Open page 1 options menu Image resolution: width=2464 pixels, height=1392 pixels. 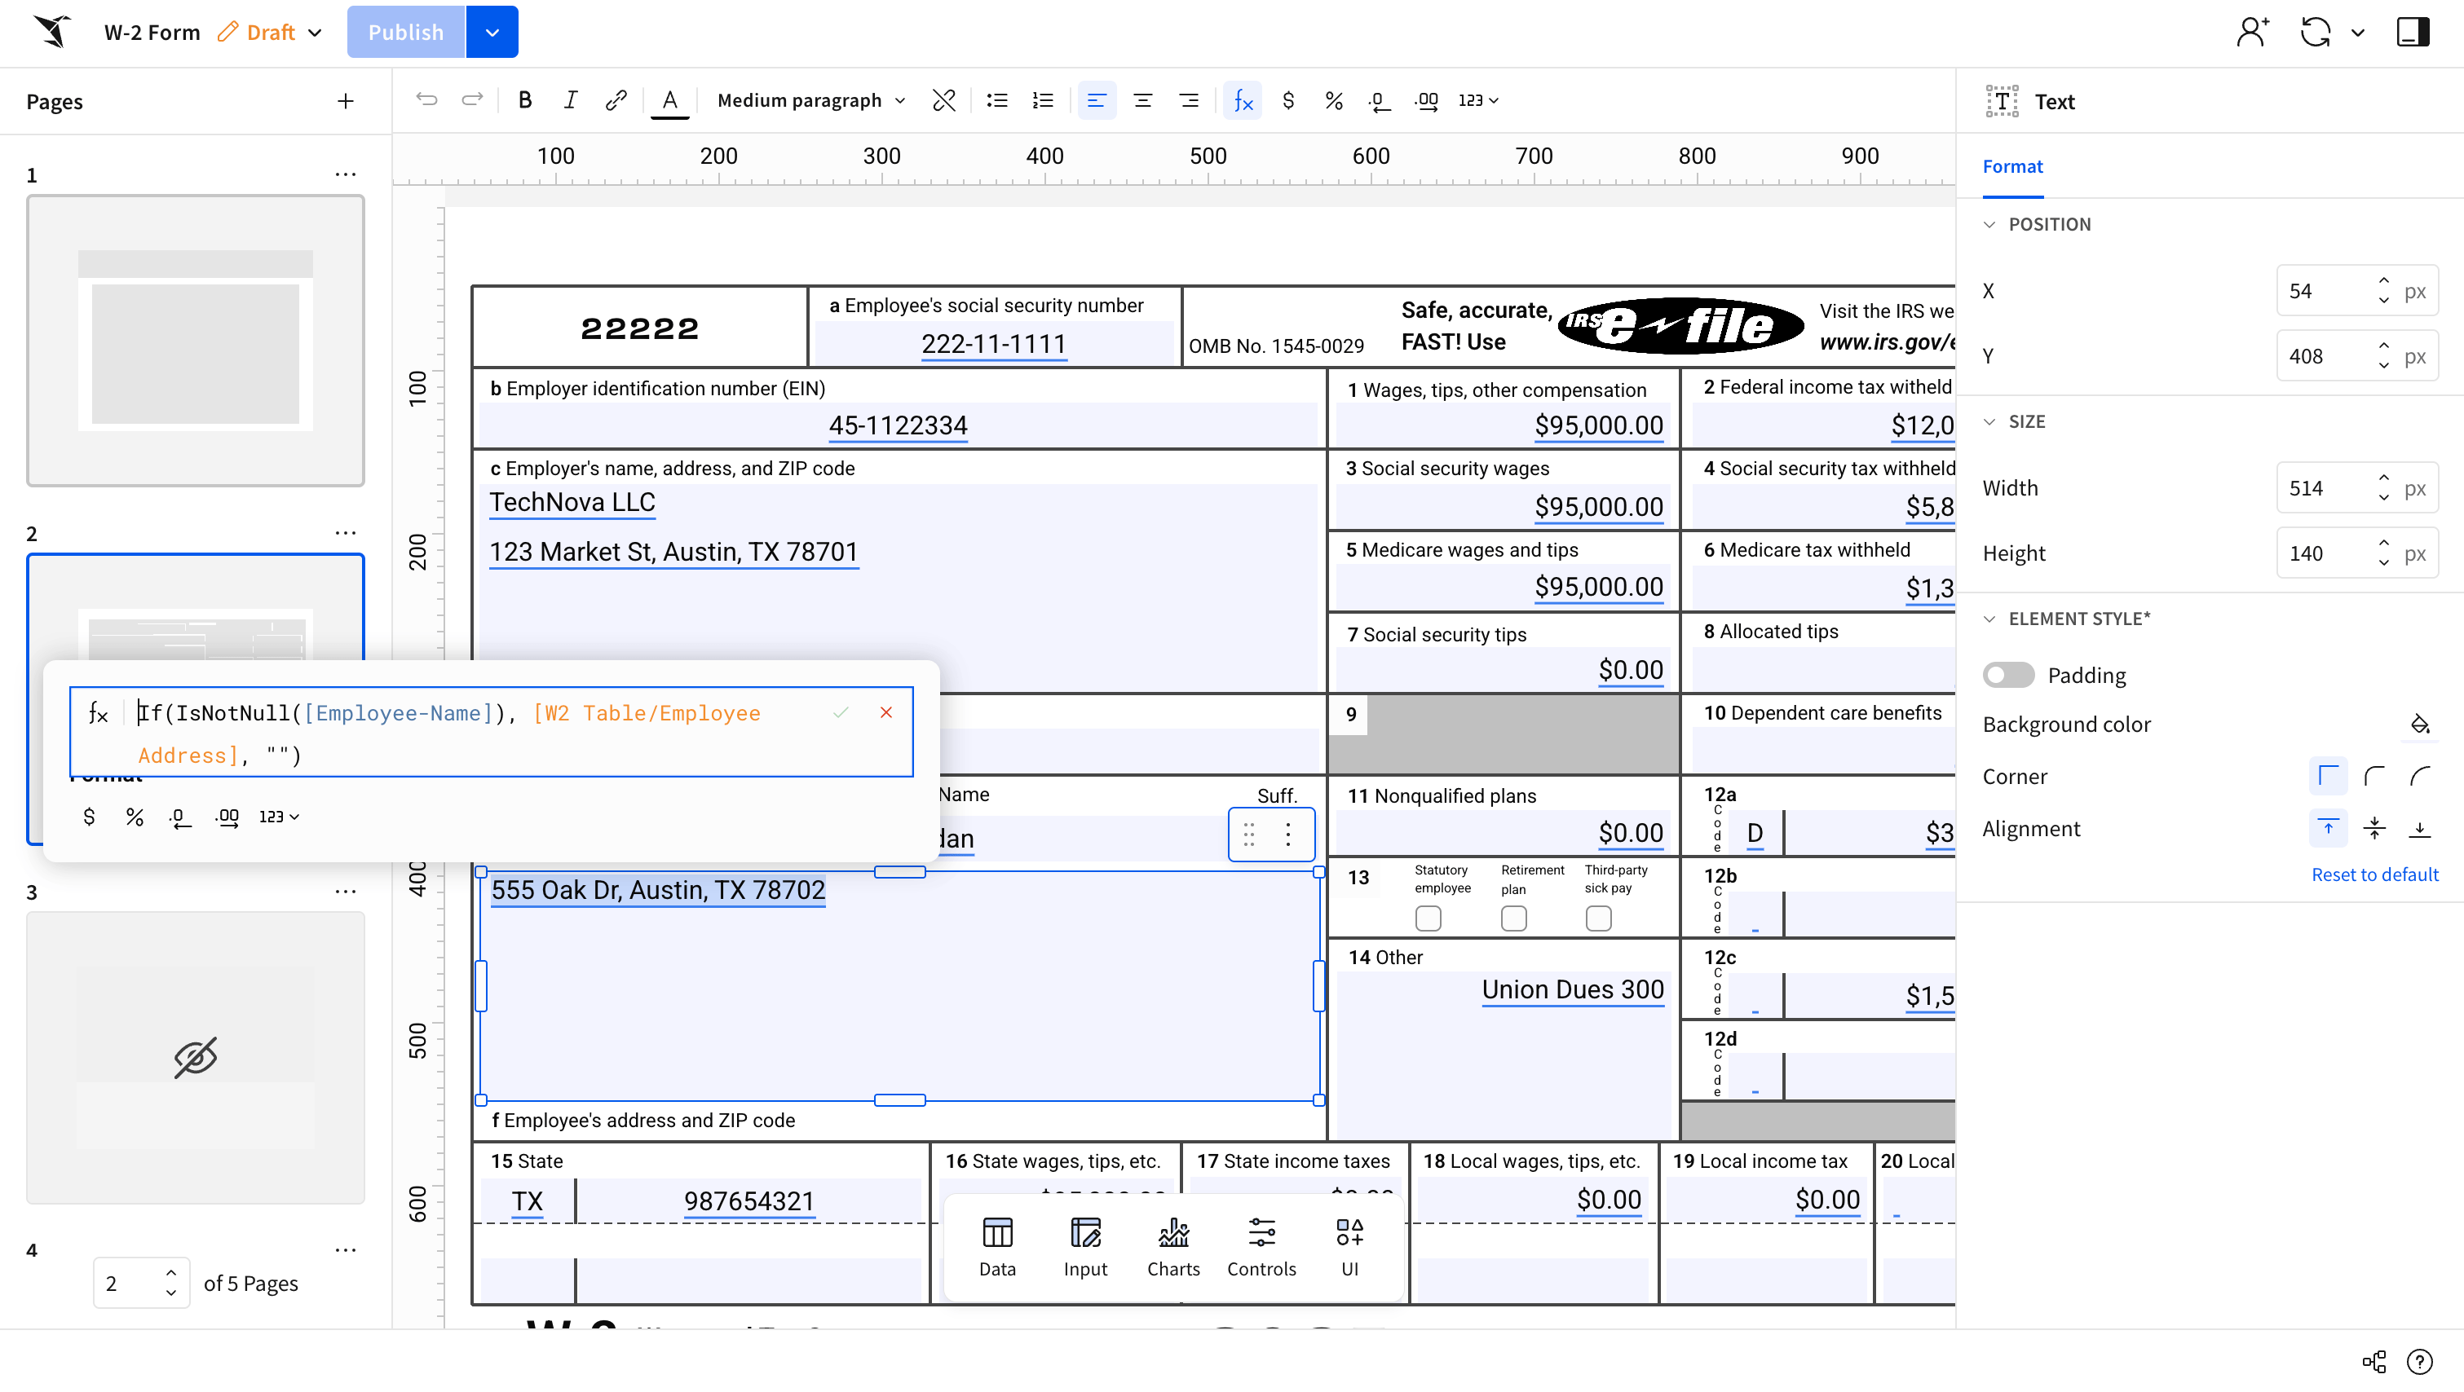coord(346,174)
